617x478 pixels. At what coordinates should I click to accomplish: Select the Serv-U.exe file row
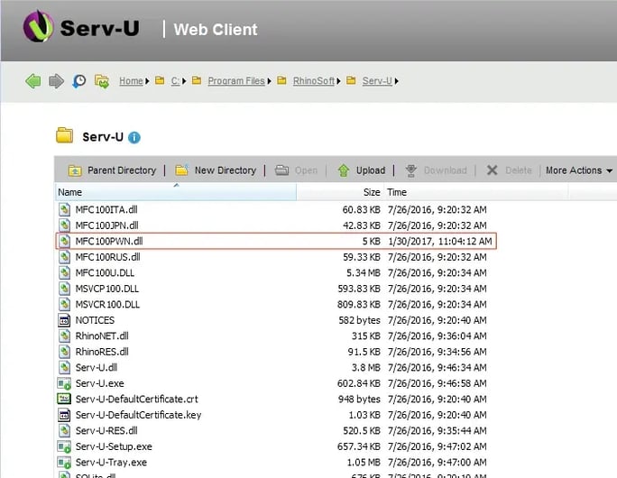coord(99,383)
